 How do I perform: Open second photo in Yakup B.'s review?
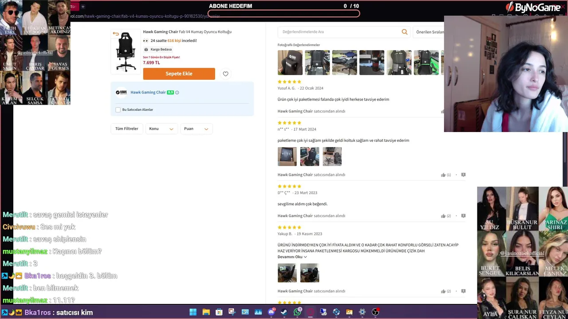click(310, 273)
